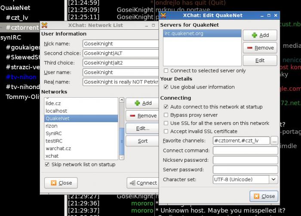Switch to #cztorrent channel in tree
This screenshot has width=301, height=216.
(22, 28)
